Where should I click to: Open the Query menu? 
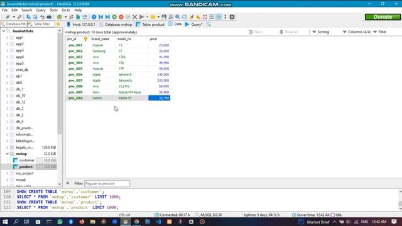click(40, 10)
